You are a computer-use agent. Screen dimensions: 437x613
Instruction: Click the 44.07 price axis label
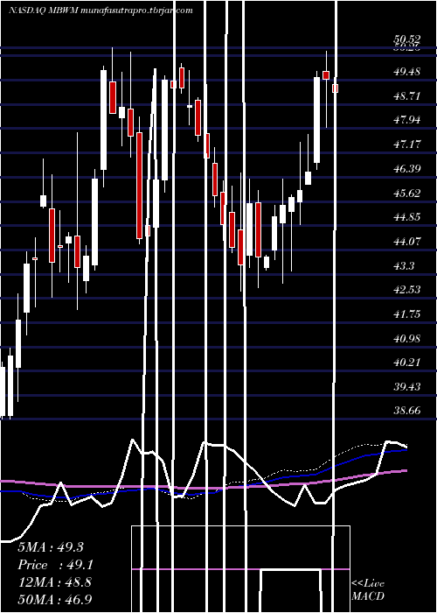click(407, 241)
